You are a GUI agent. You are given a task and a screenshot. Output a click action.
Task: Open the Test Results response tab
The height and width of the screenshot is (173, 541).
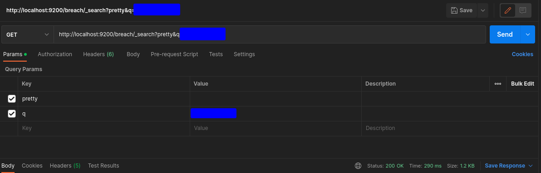click(x=103, y=166)
